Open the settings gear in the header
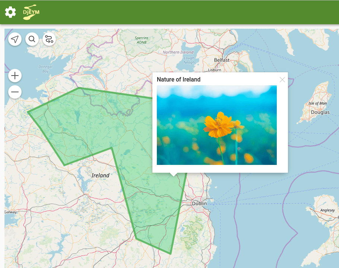Screen dimensions: 339x268 (10, 12)
